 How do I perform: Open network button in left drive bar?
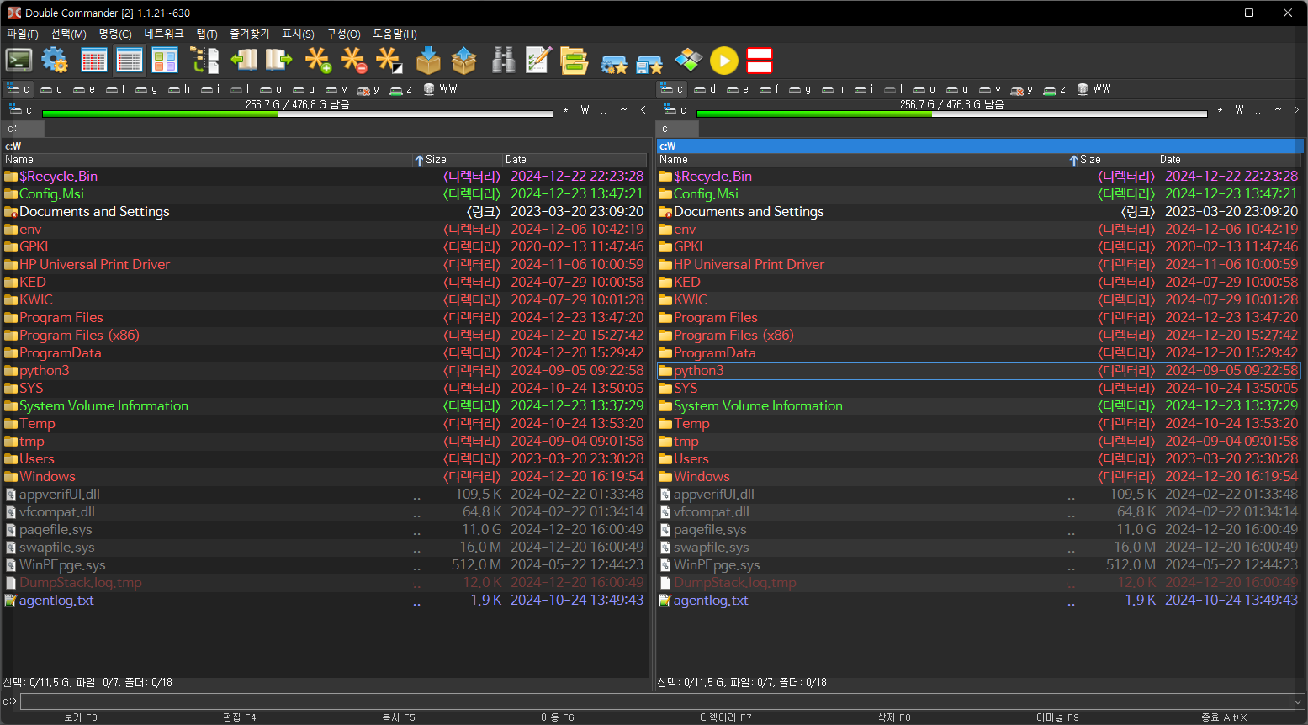tap(440, 88)
